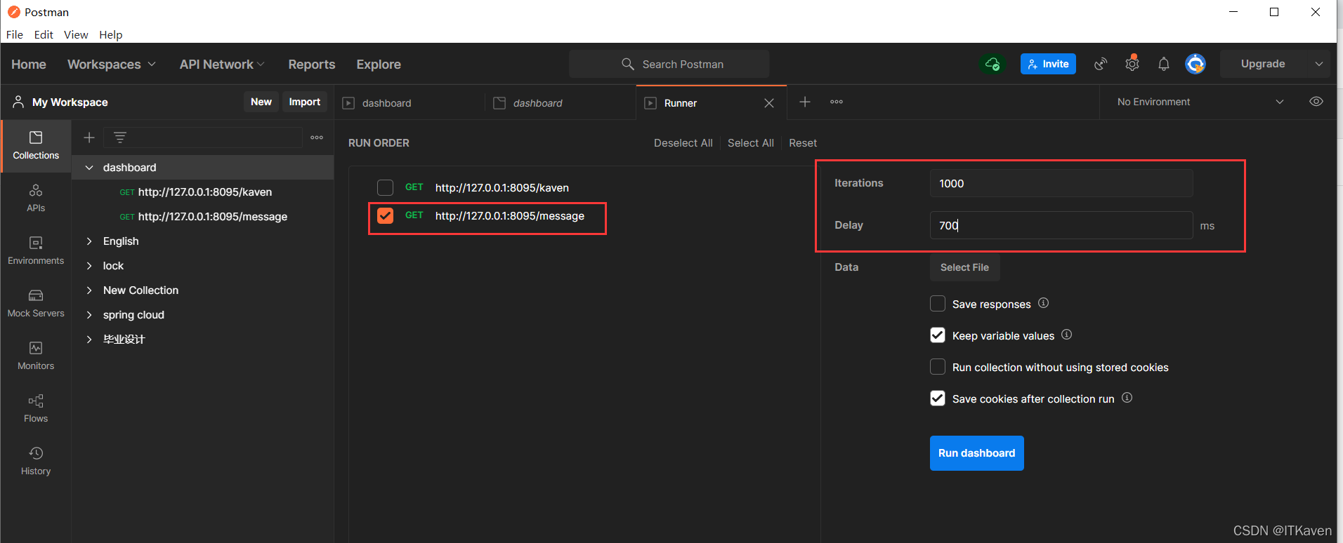Open collections panel more options ellipsis
The height and width of the screenshot is (543, 1343).
317,138
